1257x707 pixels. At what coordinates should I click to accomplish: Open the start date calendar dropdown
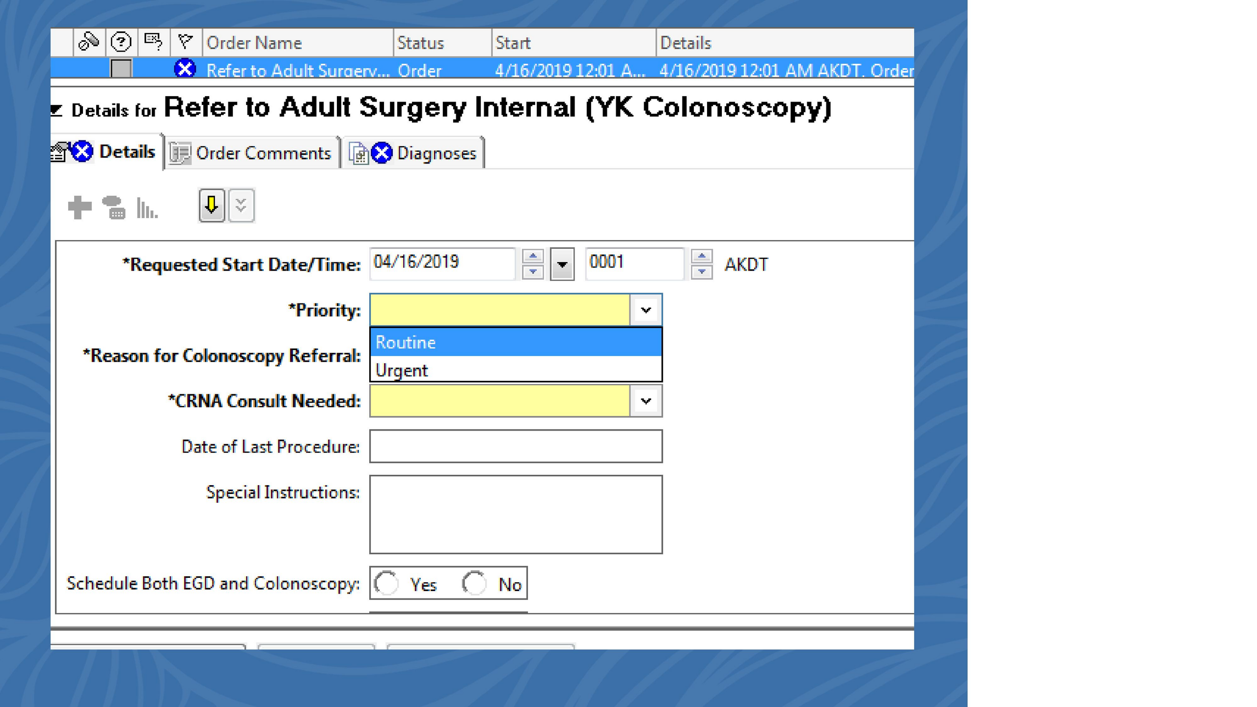[x=562, y=265]
